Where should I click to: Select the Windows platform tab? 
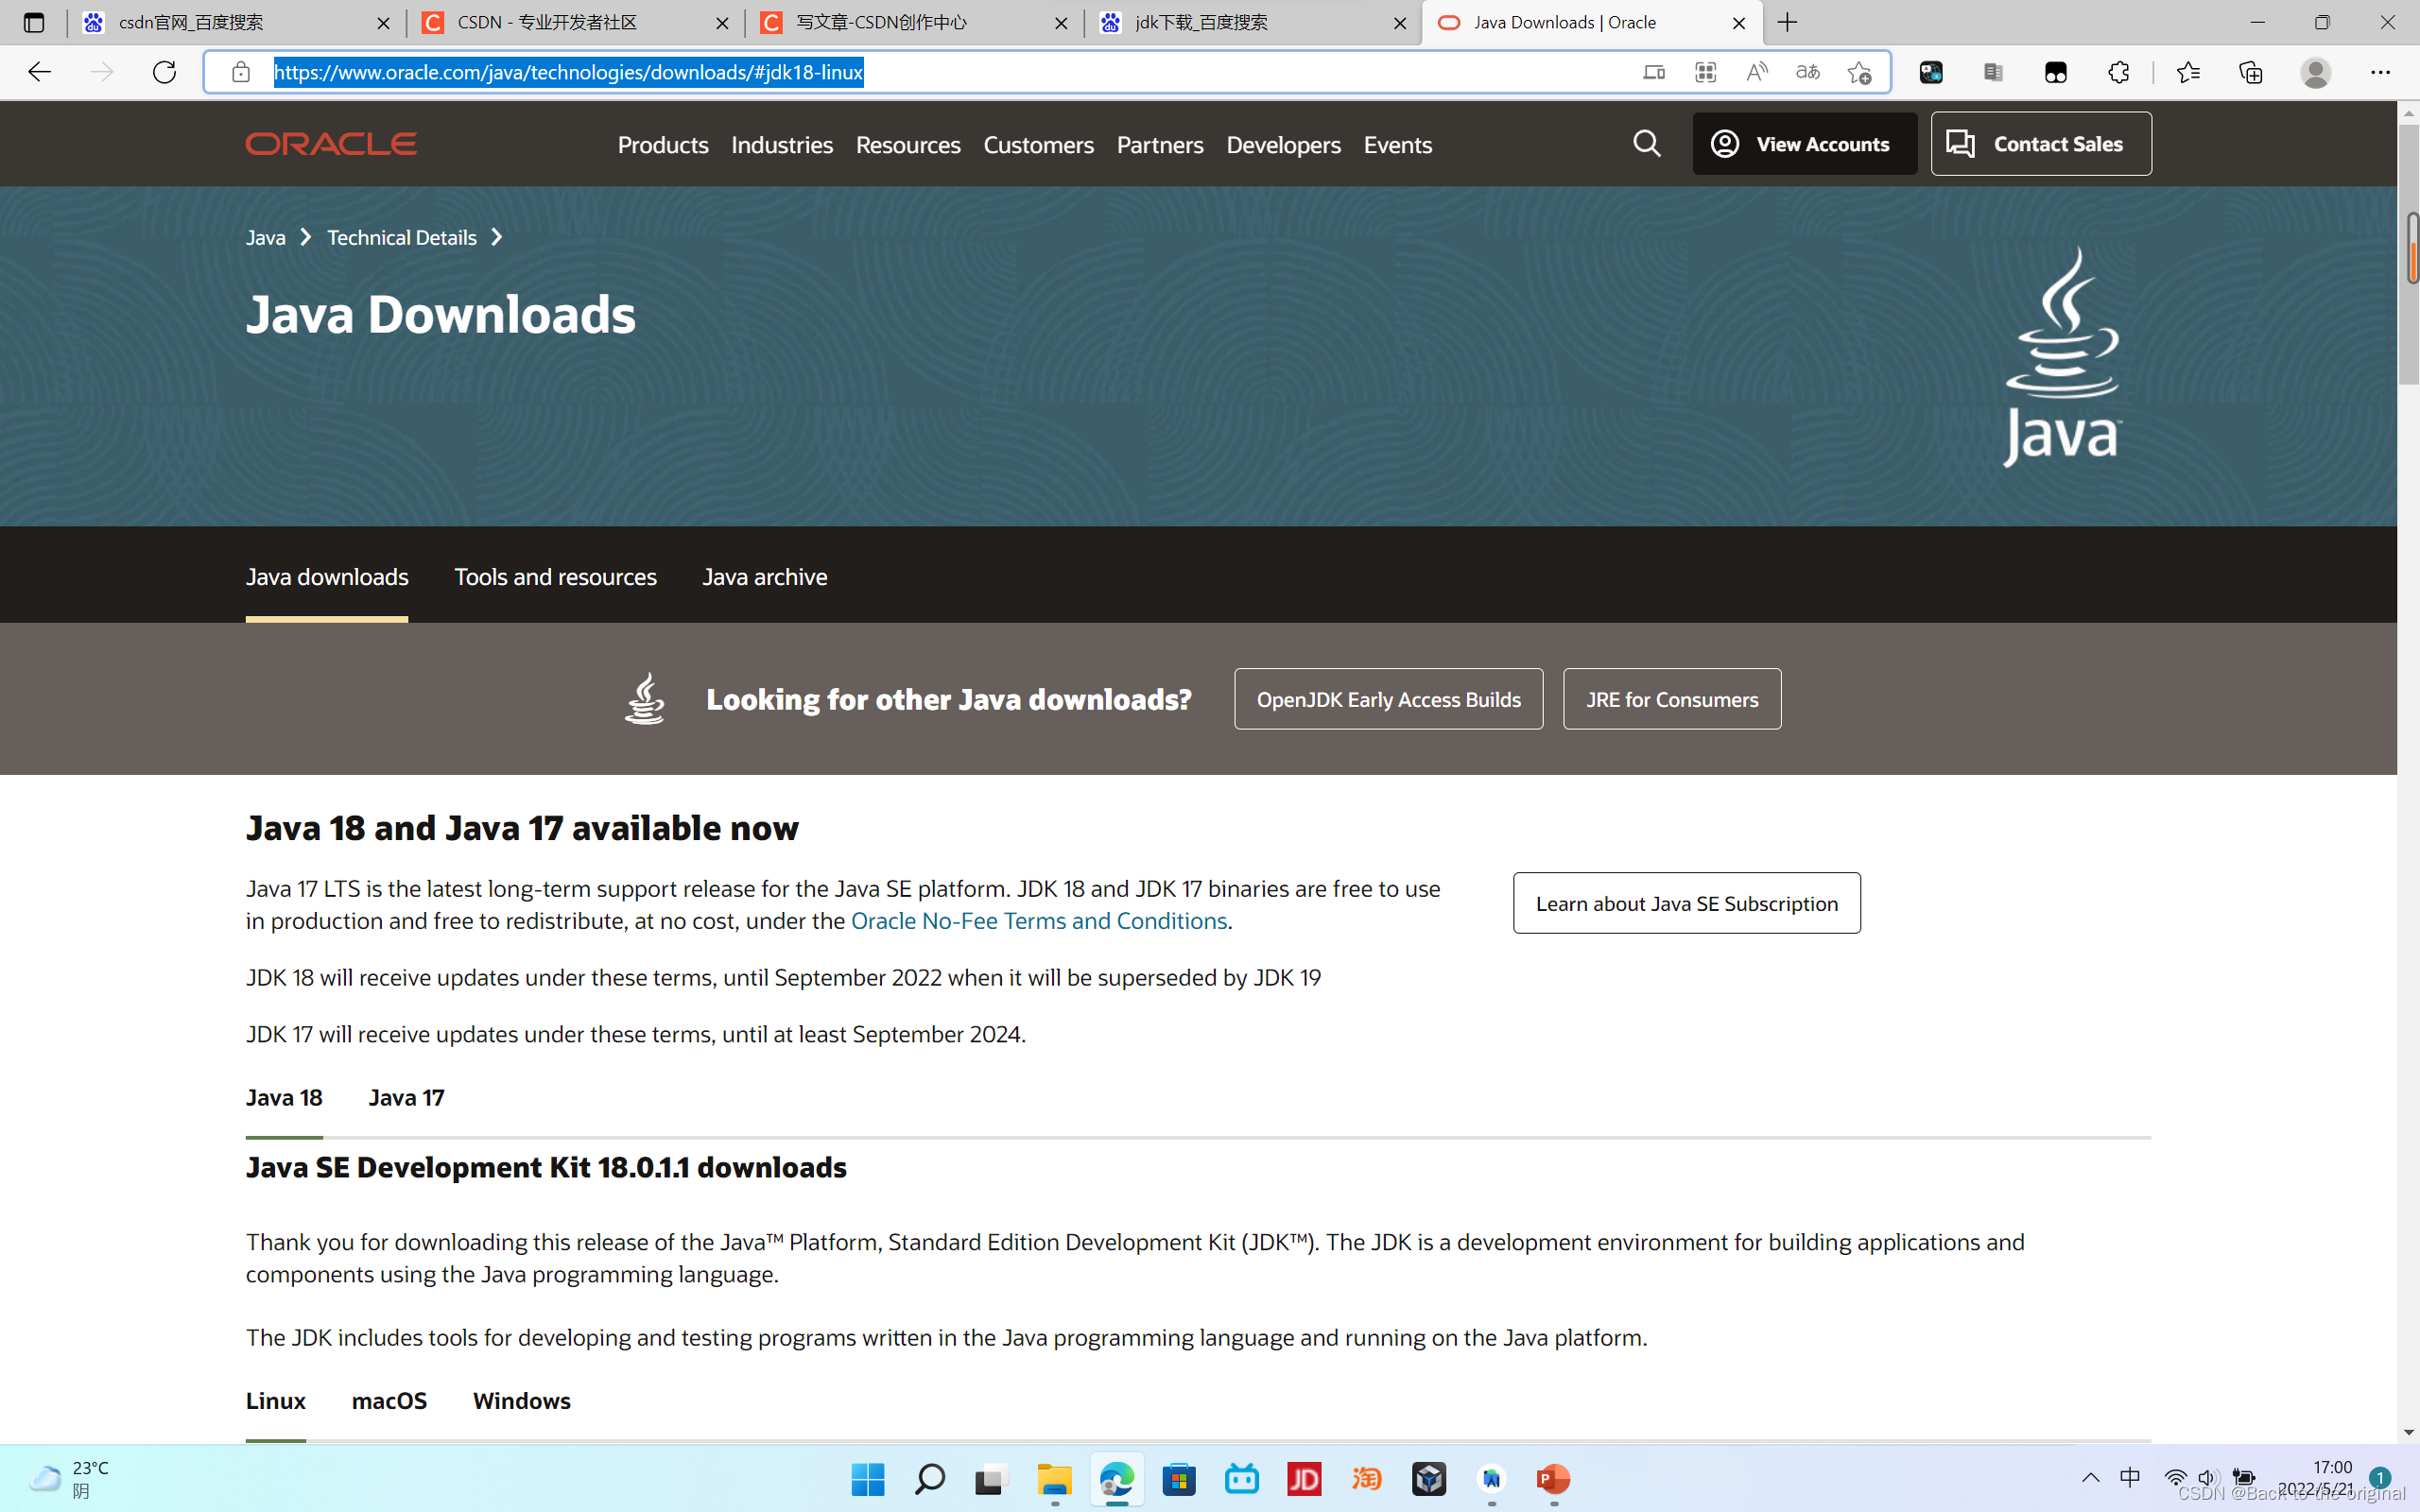point(521,1401)
